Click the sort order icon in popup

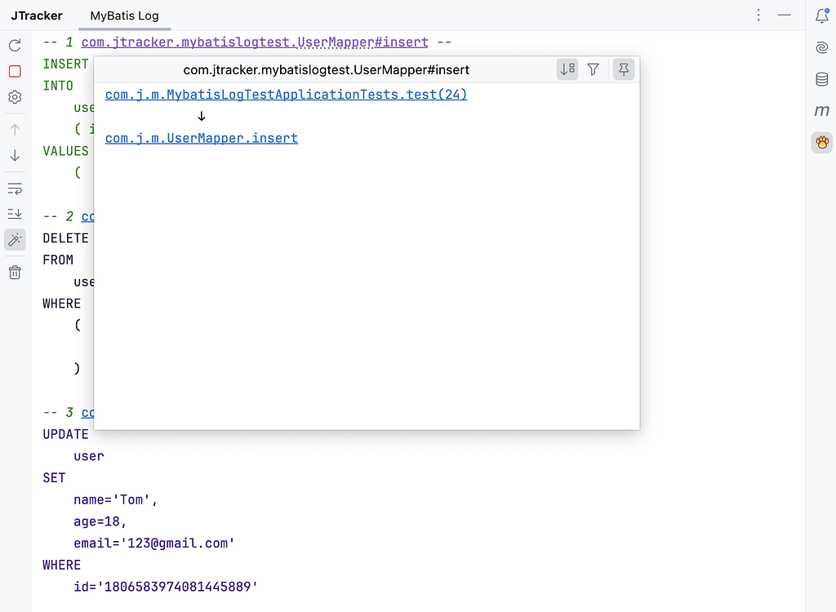coord(568,70)
